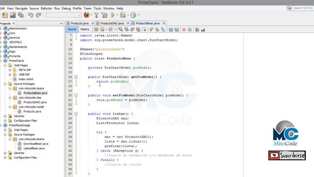
Task: Click the Profile Project clock icon
Action: pyautogui.click(x=133, y=15)
